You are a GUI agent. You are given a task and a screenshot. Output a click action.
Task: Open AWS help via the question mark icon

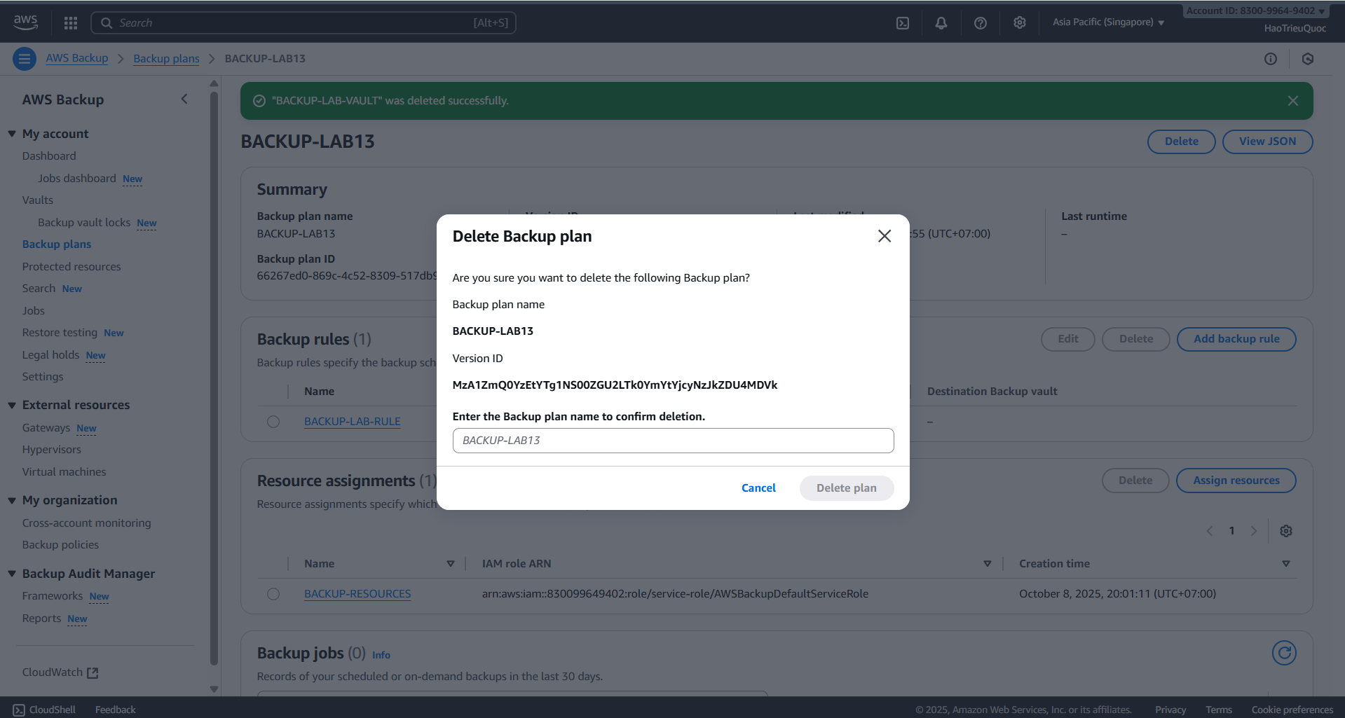[x=980, y=22]
